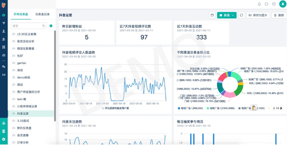Click the large green KOL donut segment
The height and width of the screenshot is (145, 287).
click(239, 90)
